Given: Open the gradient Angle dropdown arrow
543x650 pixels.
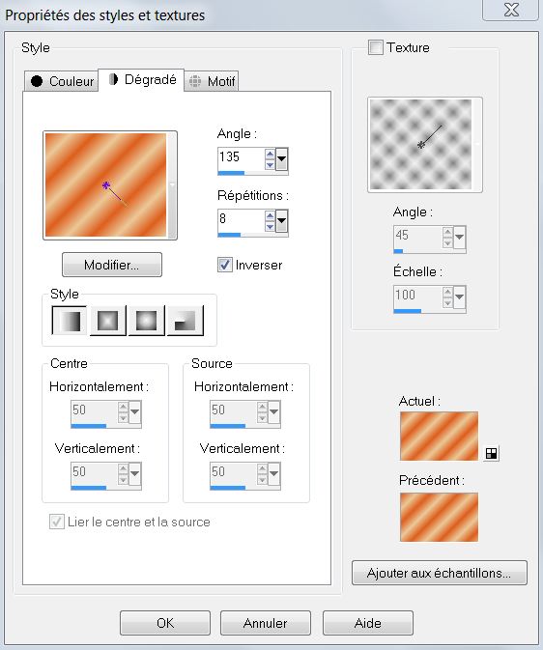Looking at the screenshot, I should coord(282,158).
